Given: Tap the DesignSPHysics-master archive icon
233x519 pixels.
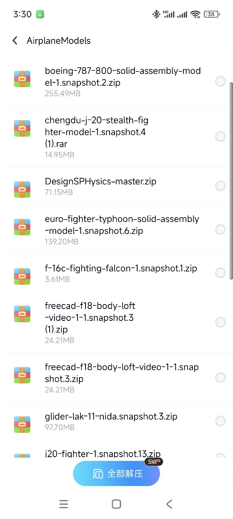Looking at the screenshot, I should coord(22,189).
